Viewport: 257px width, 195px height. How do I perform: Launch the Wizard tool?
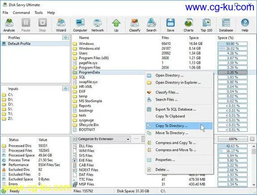pos(61,25)
